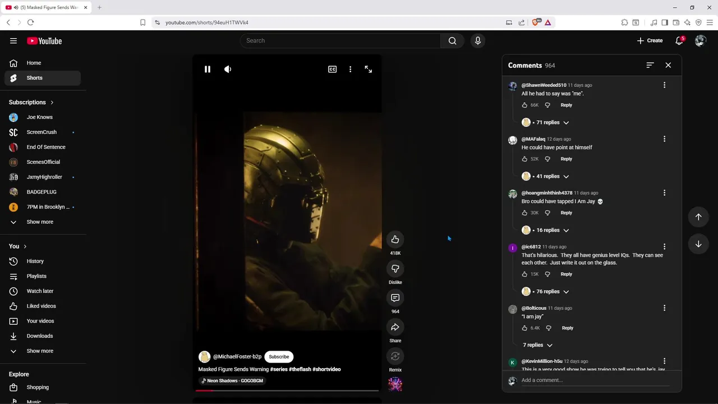Screen dimensions: 718x404
Task: Select Home in the sidebar
Action: click(x=43, y=63)
